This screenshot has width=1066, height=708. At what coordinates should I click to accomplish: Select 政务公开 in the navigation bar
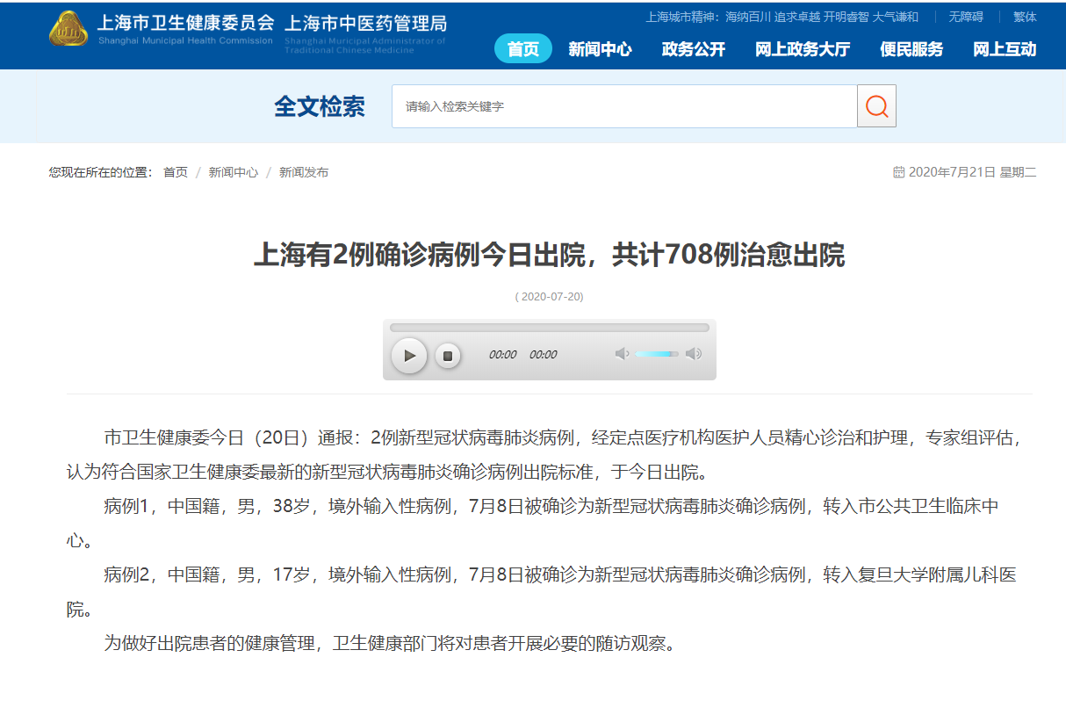click(x=694, y=49)
